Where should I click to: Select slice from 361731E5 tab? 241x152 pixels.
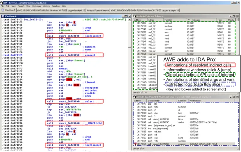(x=145, y=10)
